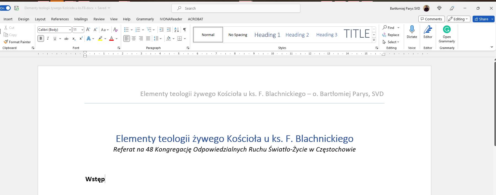The width and height of the screenshot is (496, 195).
Task: Click the user account picture
Action: coord(426,8)
